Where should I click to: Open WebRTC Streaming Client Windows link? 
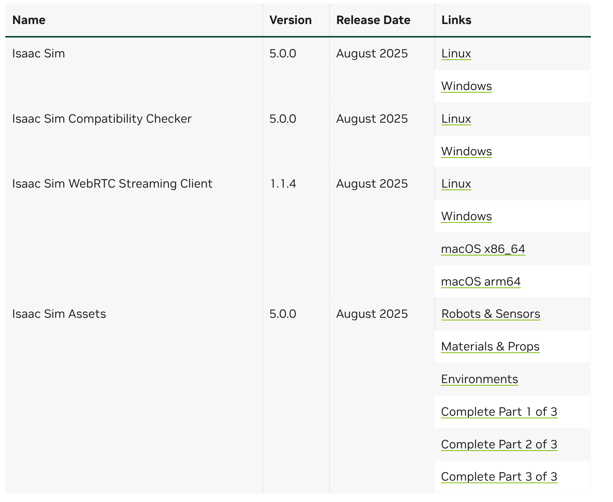pyautogui.click(x=466, y=216)
